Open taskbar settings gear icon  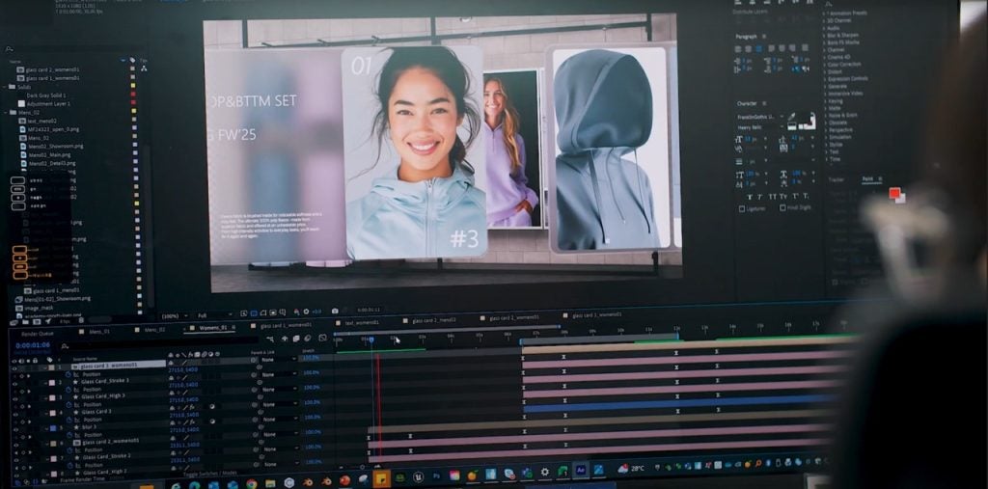[x=545, y=472]
